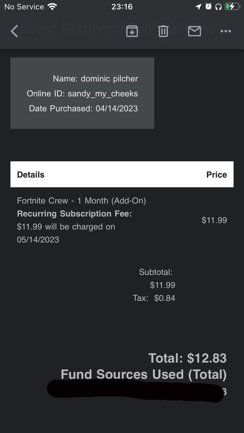Viewport: 244px width, 433px height.
Task: Tap the headphones status icon
Action: tap(218, 7)
